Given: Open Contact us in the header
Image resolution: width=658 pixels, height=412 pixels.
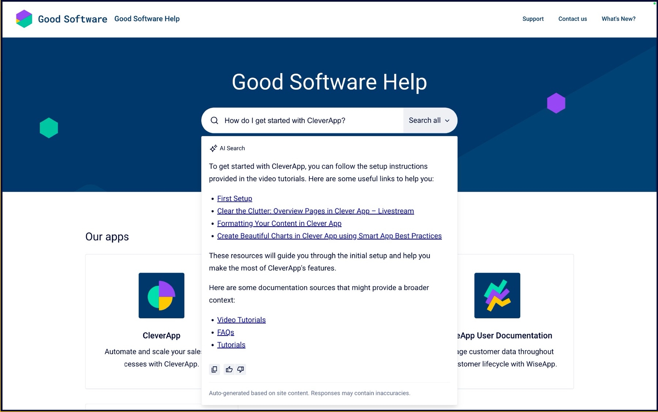Looking at the screenshot, I should coord(572,19).
